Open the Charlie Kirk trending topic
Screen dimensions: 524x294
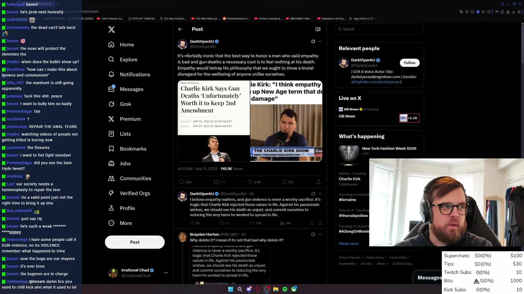pos(350,179)
